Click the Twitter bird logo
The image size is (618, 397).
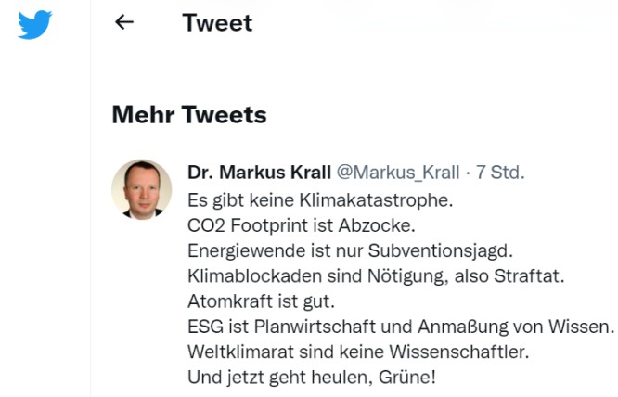[x=35, y=24]
